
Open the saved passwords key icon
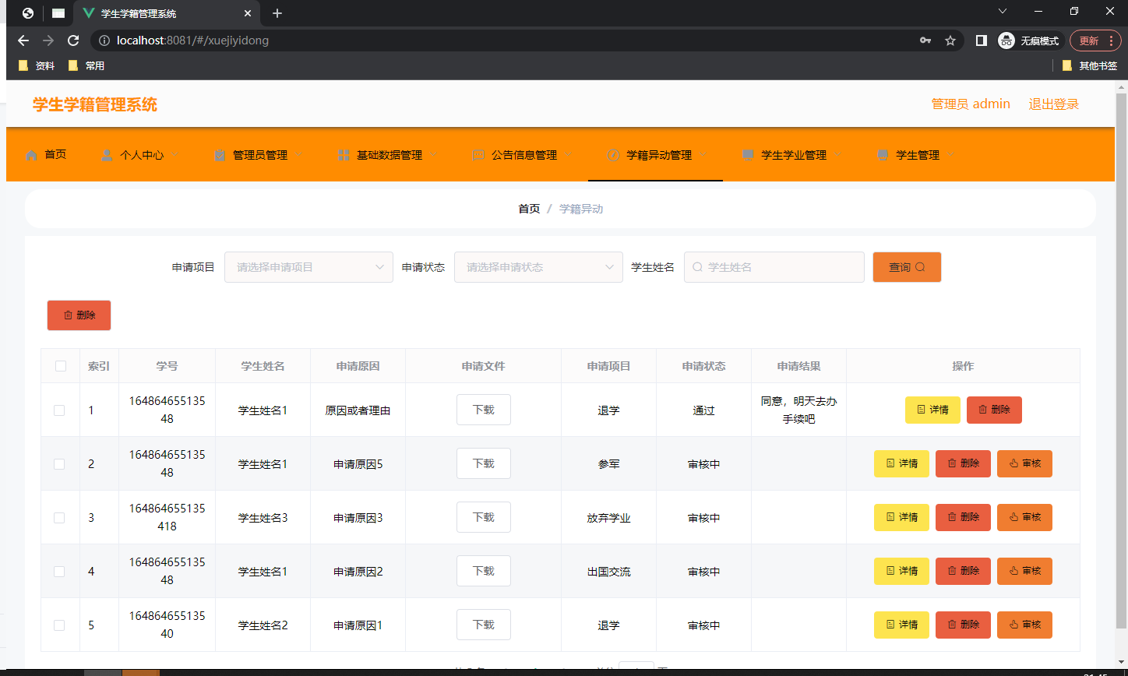(925, 40)
